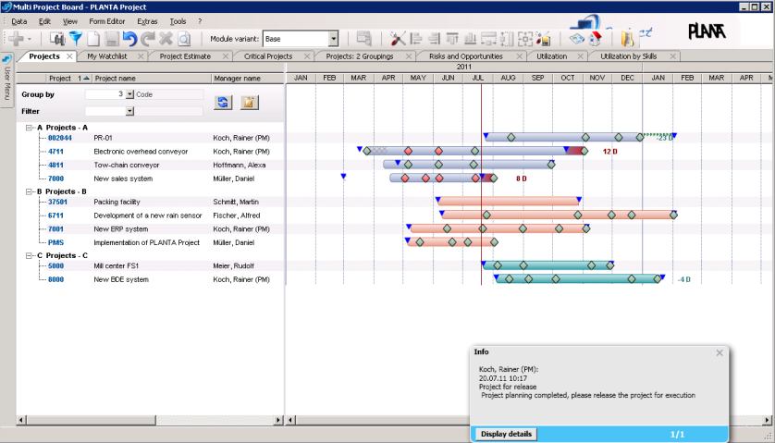This screenshot has height=443, width=775.
Task: Click the new blank page icon
Action: 93,39
